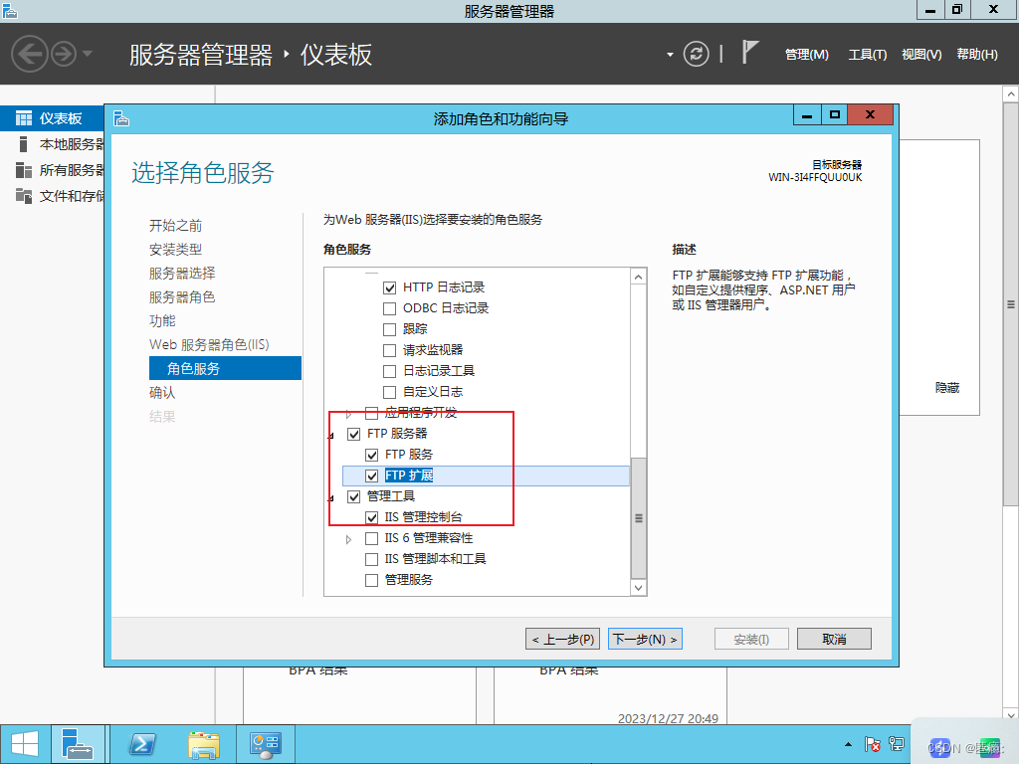Click the Server Manager main scrollbar thumb
Viewport: 1019px width, 764px height.
pos(1011,304)
